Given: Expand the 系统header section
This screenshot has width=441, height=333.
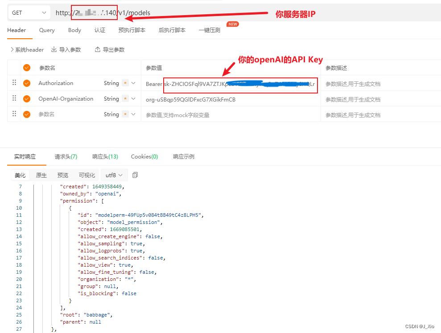Looking at the screenshot, I should click(x=27, y=50).
